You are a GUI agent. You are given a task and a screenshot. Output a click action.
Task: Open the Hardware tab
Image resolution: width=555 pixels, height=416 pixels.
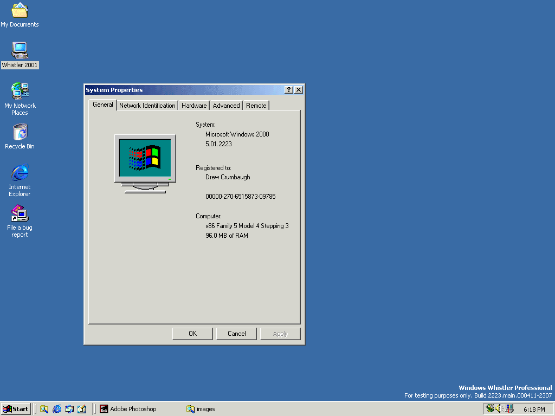tap(194, 106)
